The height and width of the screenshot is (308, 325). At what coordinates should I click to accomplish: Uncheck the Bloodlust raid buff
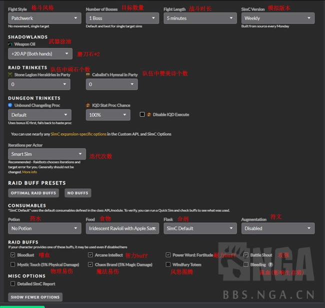(12, 255)
